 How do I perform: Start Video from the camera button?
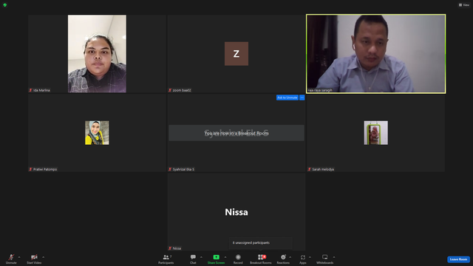34,259
